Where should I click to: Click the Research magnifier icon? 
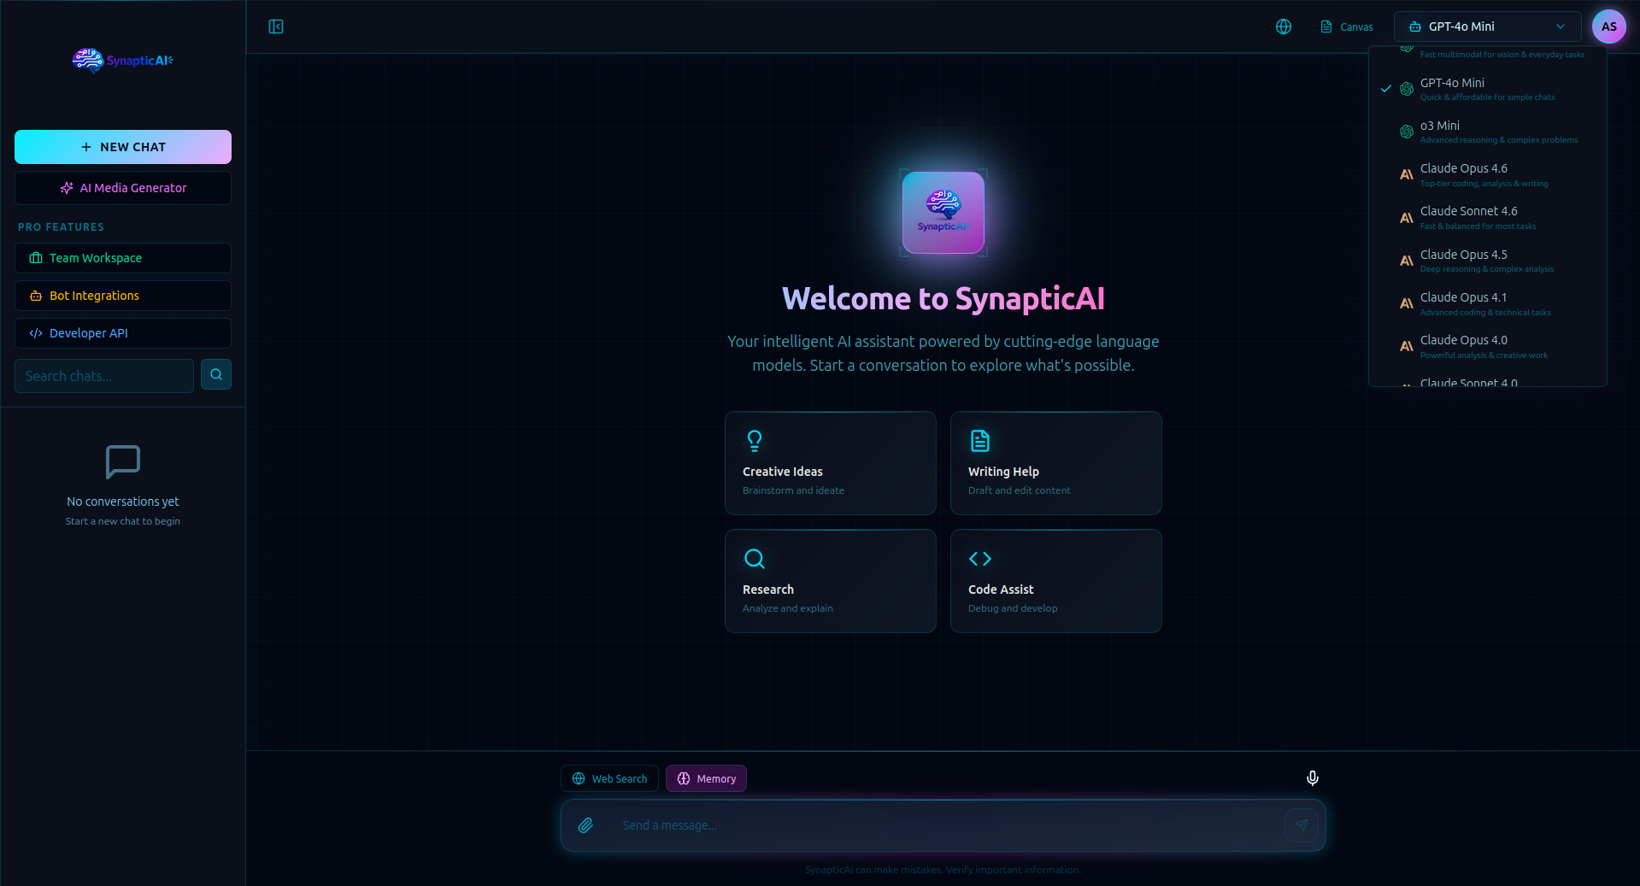755,559
